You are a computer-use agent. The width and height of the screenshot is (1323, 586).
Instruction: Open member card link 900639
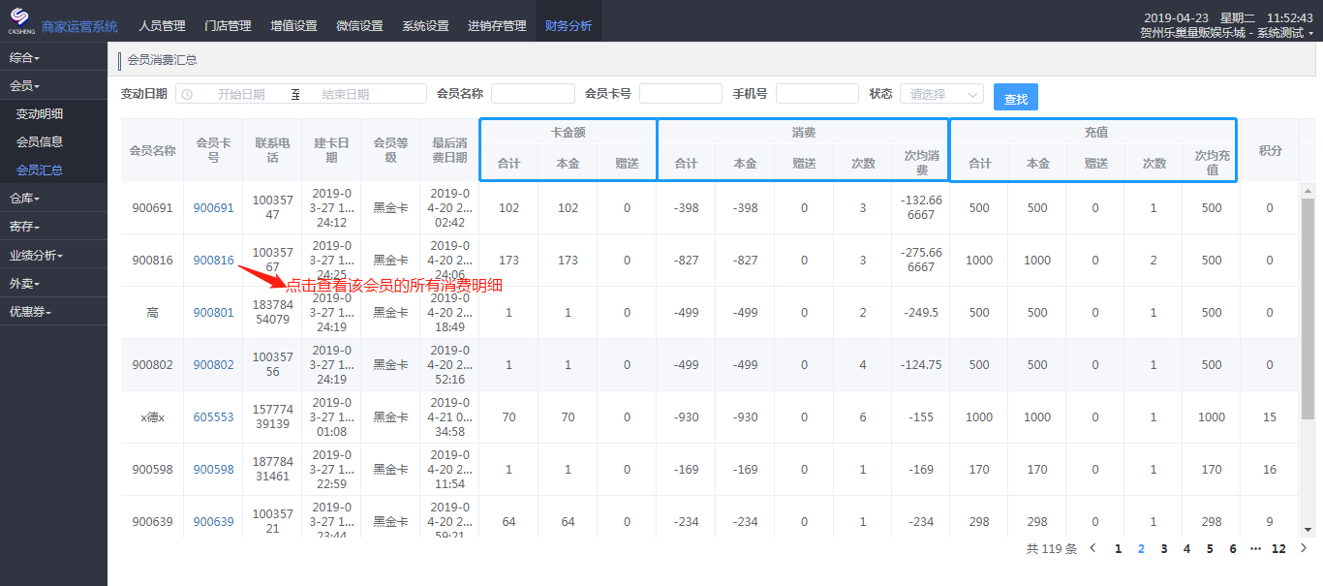(x=213, y=522)
